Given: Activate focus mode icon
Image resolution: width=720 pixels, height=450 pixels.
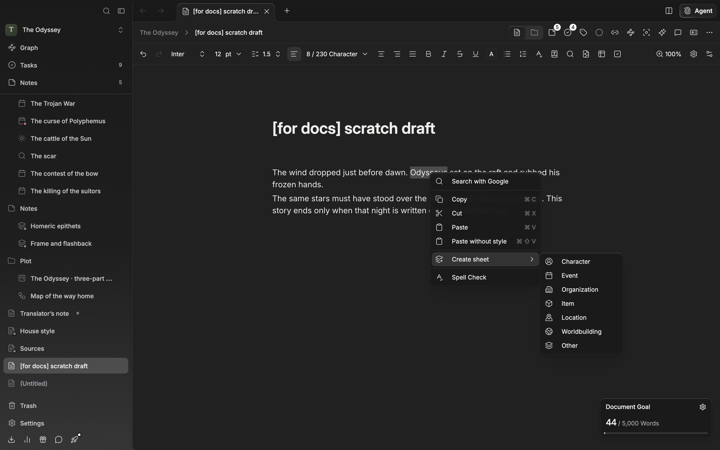Looking at the screenshot, I should [x=646, y=32].
